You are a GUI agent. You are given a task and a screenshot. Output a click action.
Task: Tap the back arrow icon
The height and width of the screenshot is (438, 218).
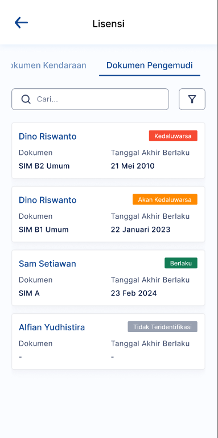[x=21, y=23]
